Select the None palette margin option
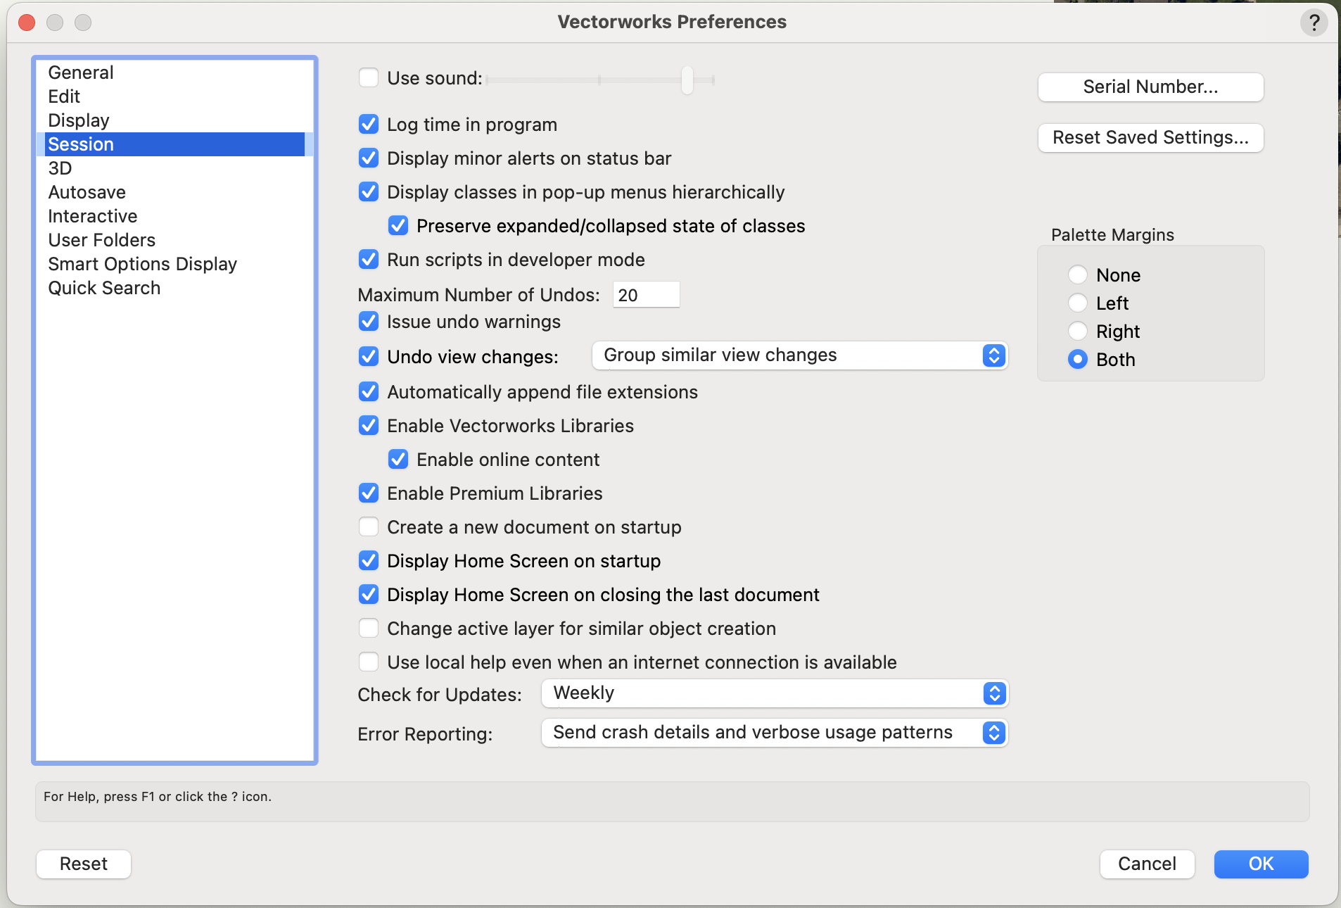This screenshot has height=908, width=1341. (x=1078, y=275)
